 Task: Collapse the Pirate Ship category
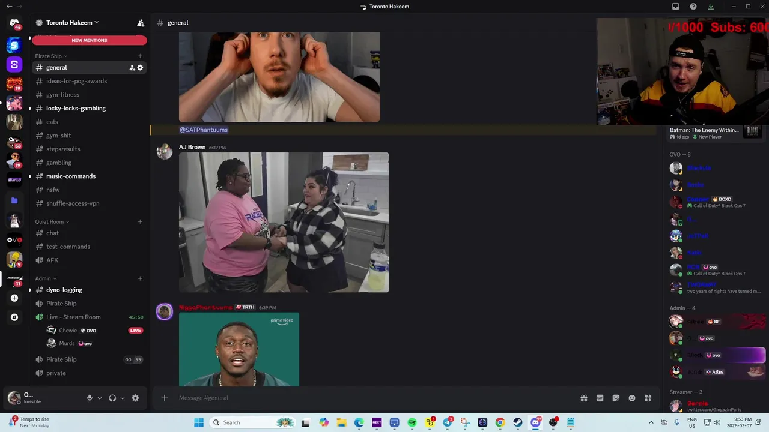point(51,56)
